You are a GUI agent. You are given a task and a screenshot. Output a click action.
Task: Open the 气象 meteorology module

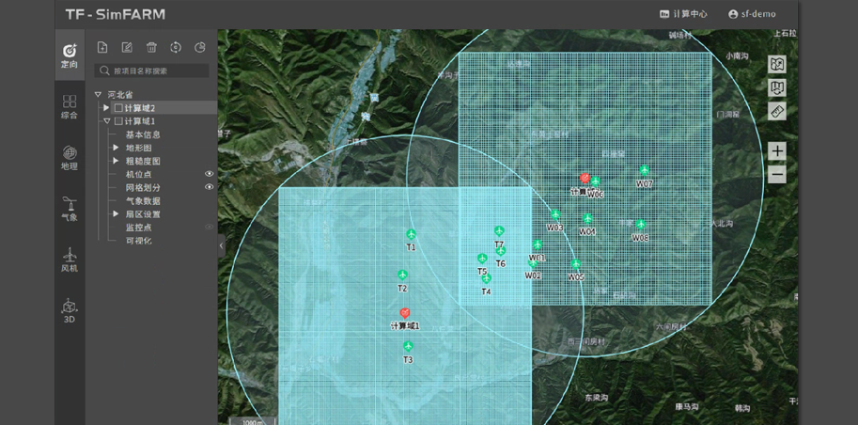(x=70, y=209)
